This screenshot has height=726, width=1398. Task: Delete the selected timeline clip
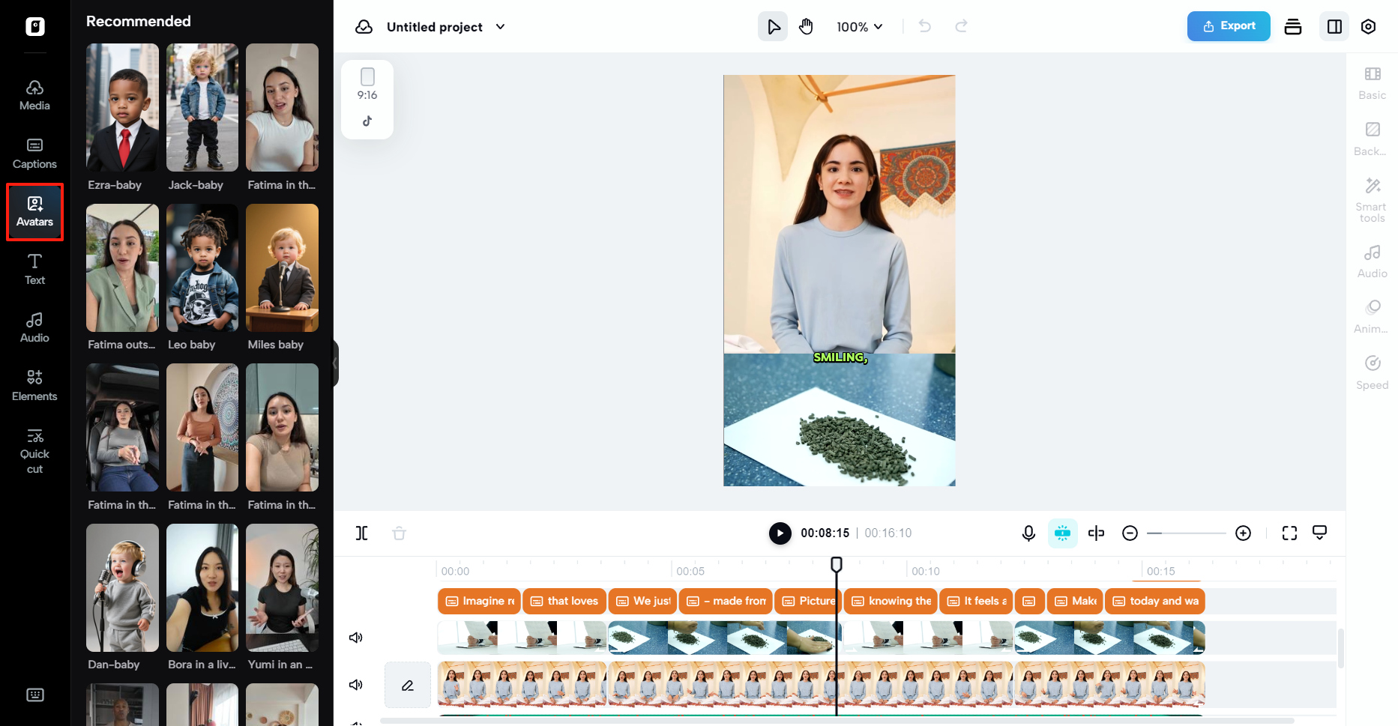tap(399, 533)
